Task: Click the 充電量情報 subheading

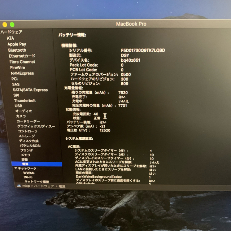Action: coord(74,88)
